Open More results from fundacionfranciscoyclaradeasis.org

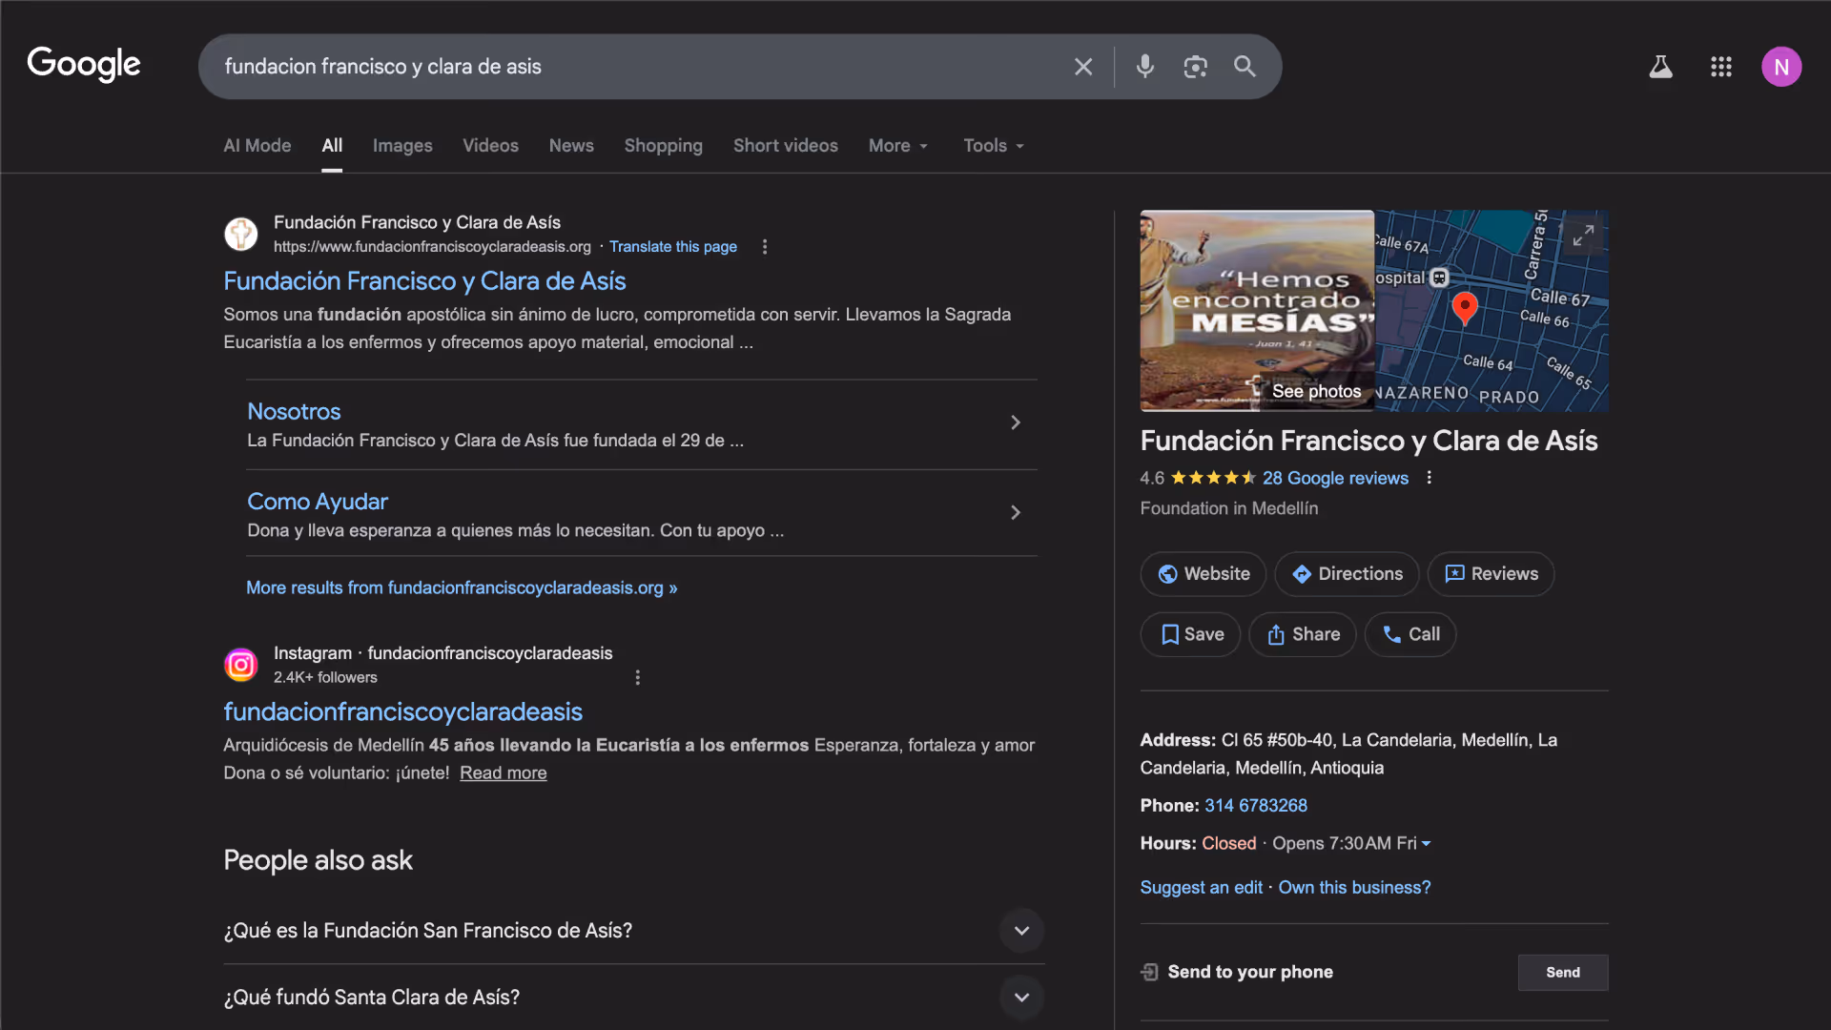tap(462, 588)
